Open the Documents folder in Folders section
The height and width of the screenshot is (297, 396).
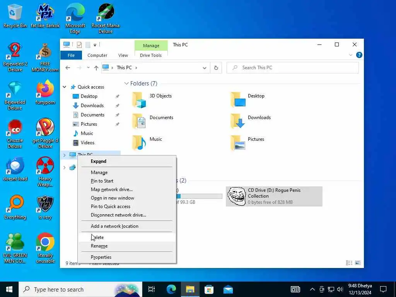click(x=153, y=121)
